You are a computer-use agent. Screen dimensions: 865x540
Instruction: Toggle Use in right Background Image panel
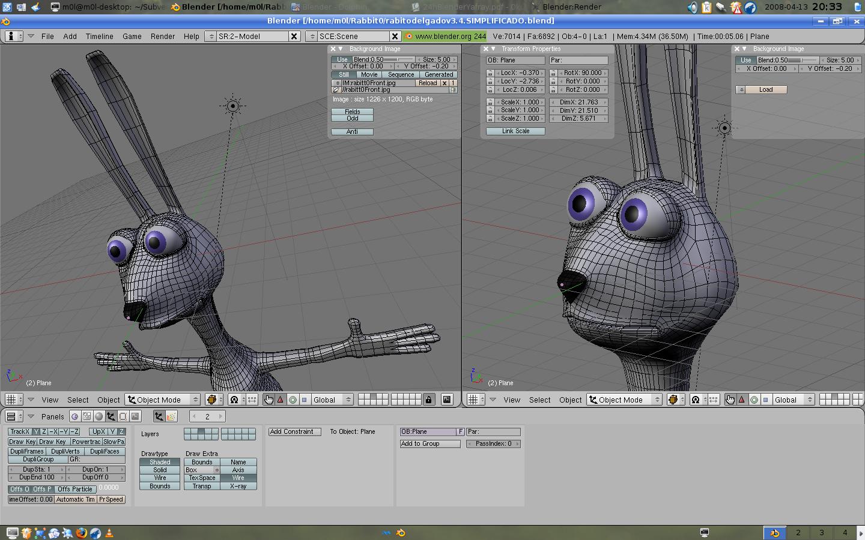pos(745,60)
